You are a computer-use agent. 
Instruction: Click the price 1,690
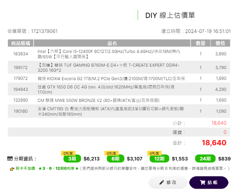[x=221, y=100]
